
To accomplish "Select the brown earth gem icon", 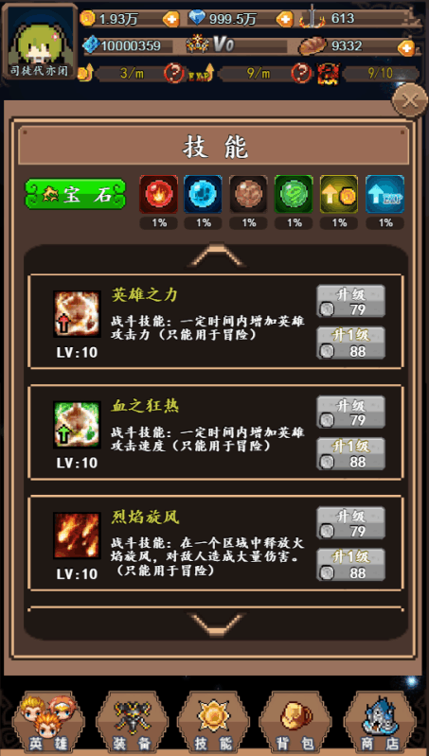I will click(x=248, y=194).
